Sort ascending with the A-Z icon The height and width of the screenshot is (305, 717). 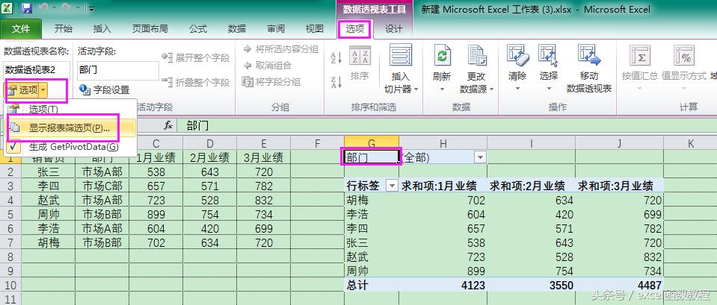pos(336,58)
